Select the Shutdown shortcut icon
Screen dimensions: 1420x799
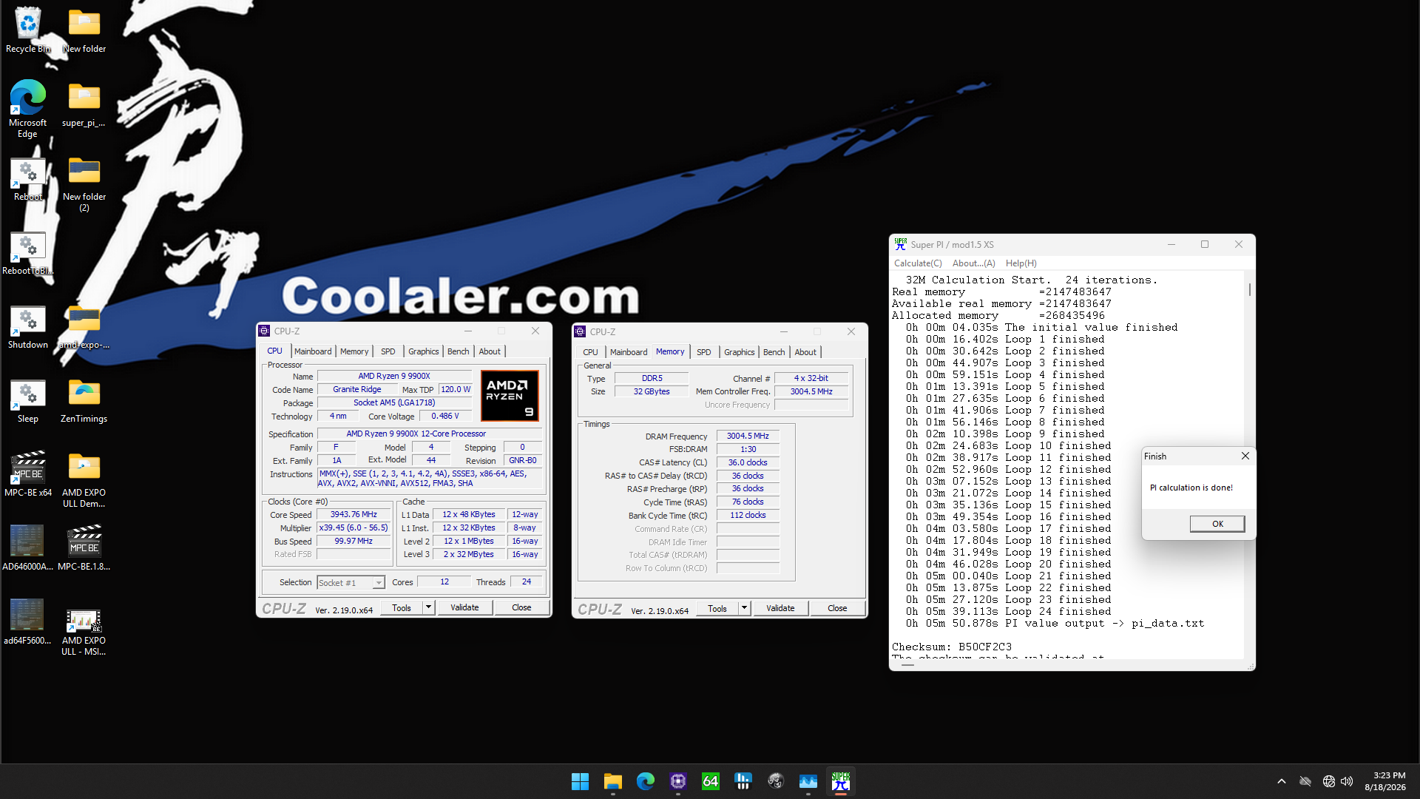click(28, 326)
